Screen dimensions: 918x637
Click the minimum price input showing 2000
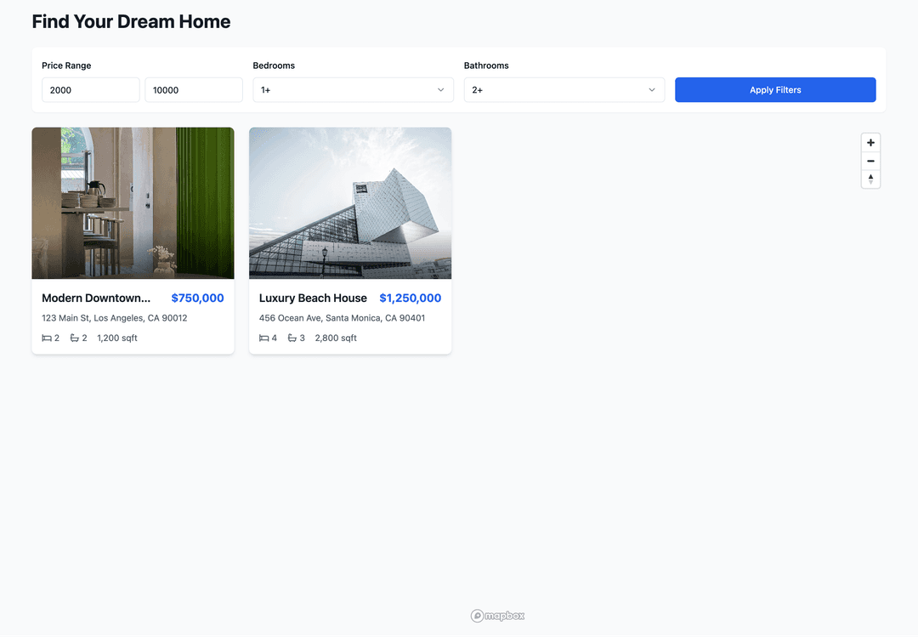90,89
